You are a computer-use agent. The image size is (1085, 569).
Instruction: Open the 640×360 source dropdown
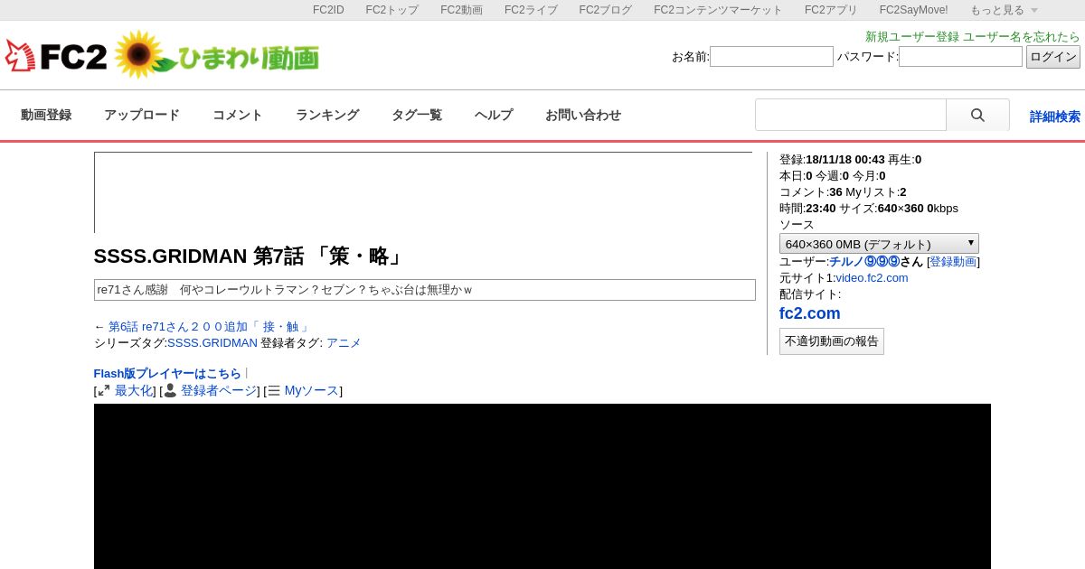(x=879, y=244)
